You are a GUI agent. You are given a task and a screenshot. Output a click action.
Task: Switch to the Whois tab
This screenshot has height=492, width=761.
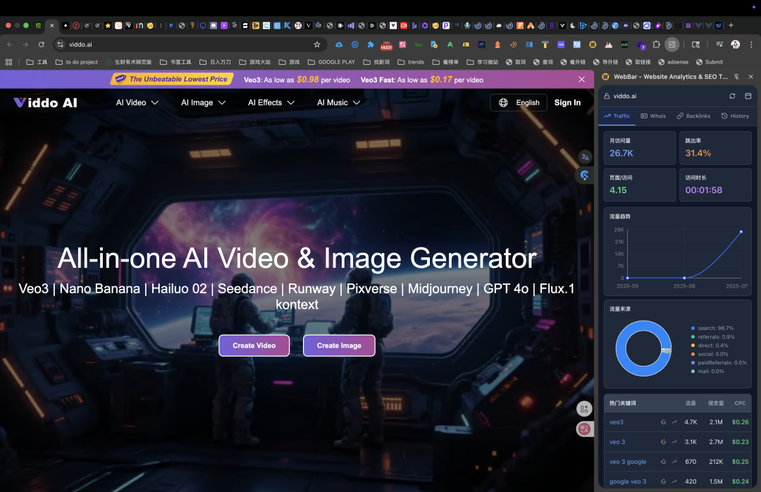[653, 116]
